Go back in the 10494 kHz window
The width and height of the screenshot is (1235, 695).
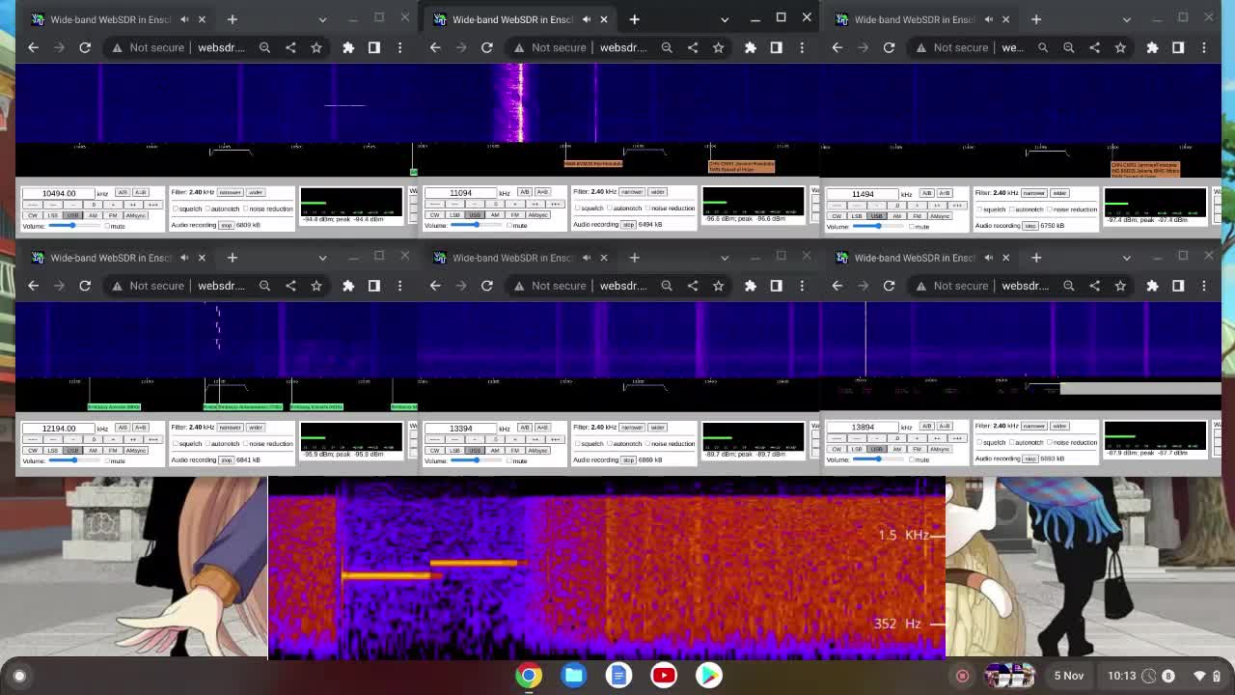click(x=33, y=47)
